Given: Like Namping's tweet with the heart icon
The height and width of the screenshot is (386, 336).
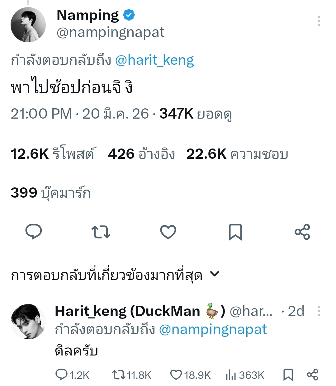Looking at the screenshot, I should (168, 232).
